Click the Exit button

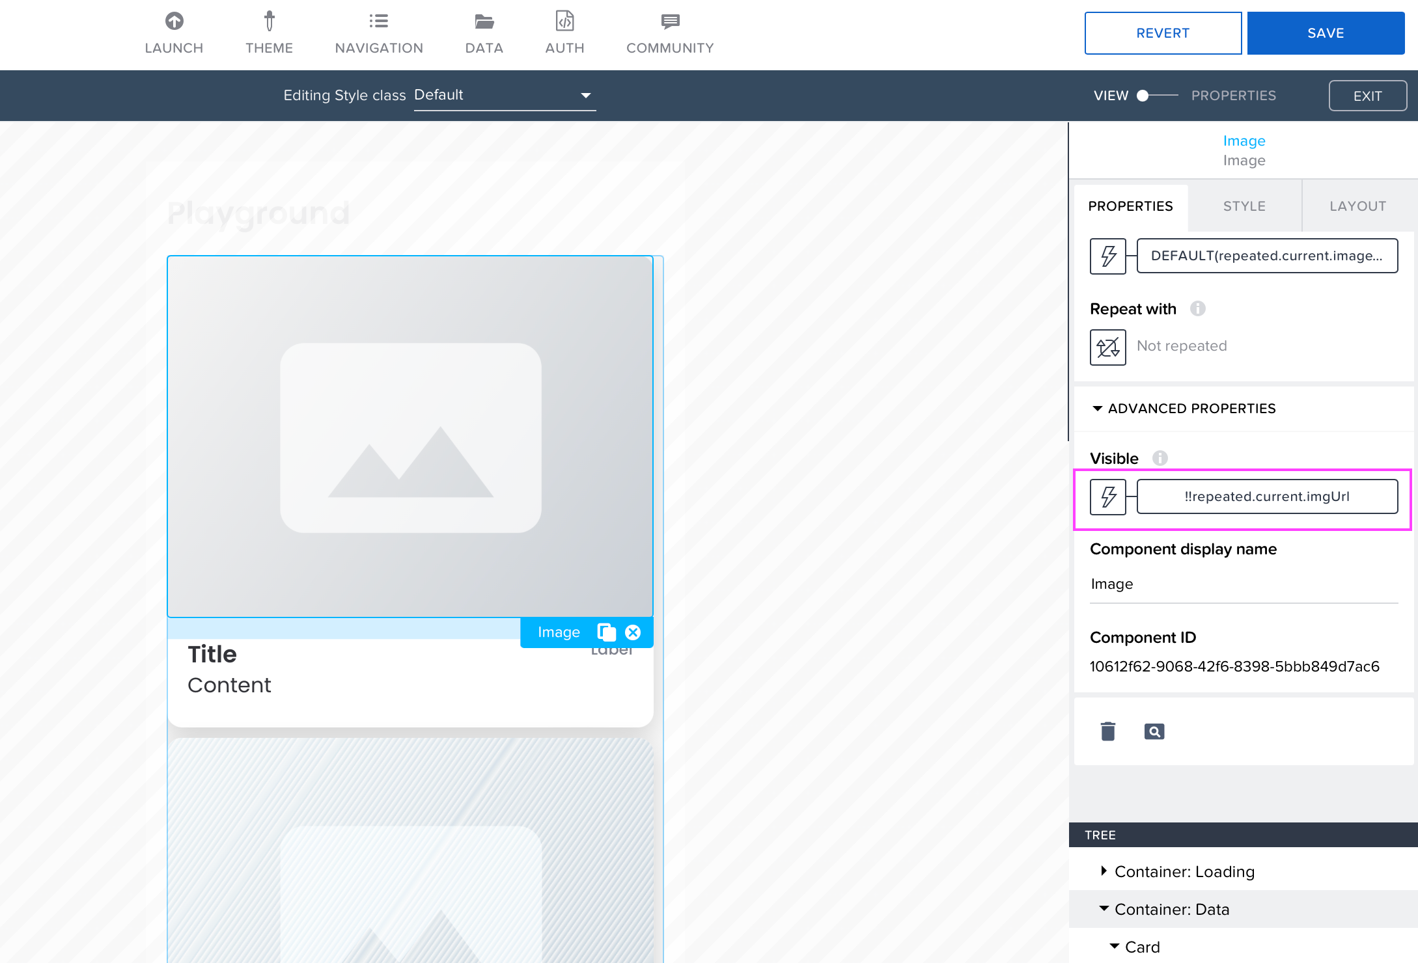click(1367, 96)
